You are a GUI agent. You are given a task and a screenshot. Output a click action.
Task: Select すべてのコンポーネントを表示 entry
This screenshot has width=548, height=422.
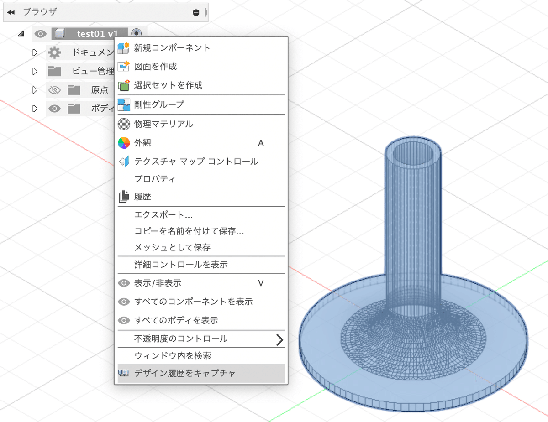201,302
